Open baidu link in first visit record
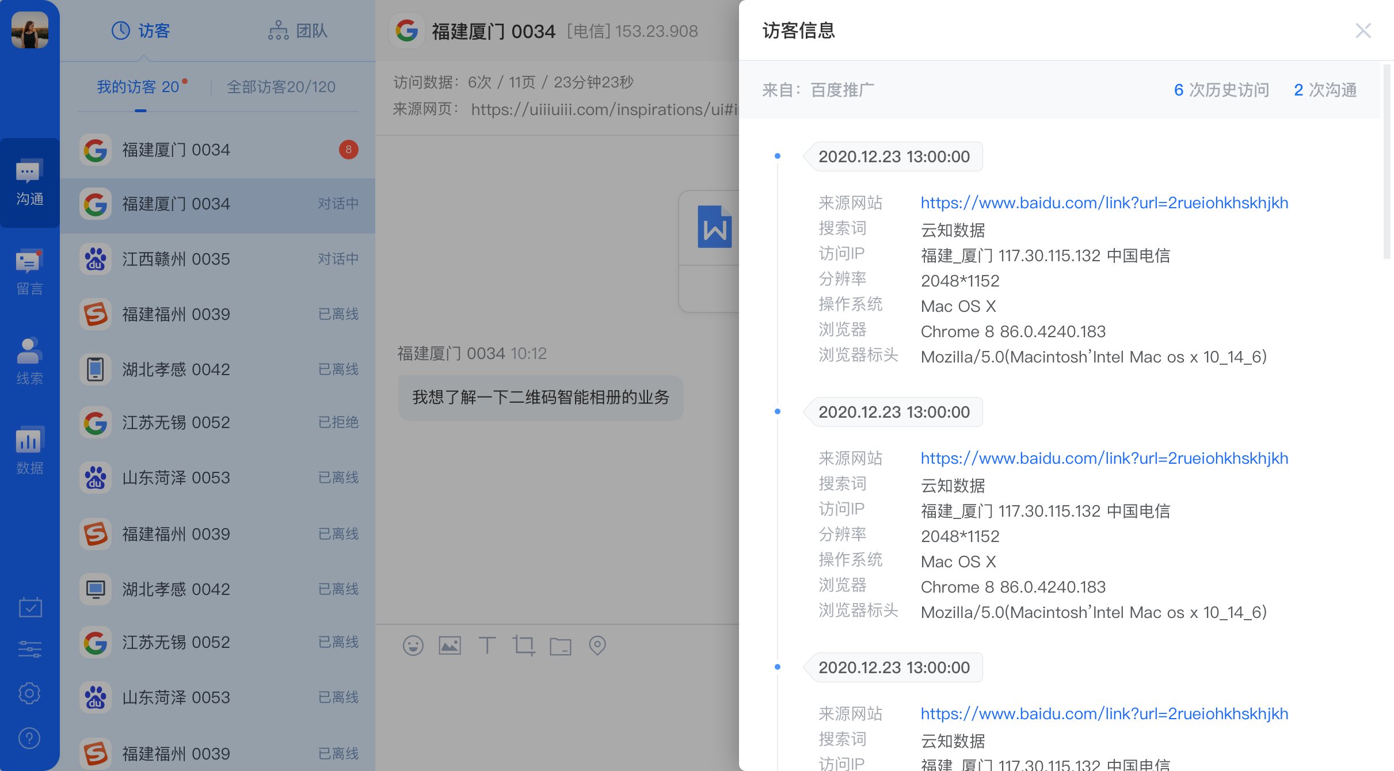The image size is (1394, 771). click(1104, 203)
